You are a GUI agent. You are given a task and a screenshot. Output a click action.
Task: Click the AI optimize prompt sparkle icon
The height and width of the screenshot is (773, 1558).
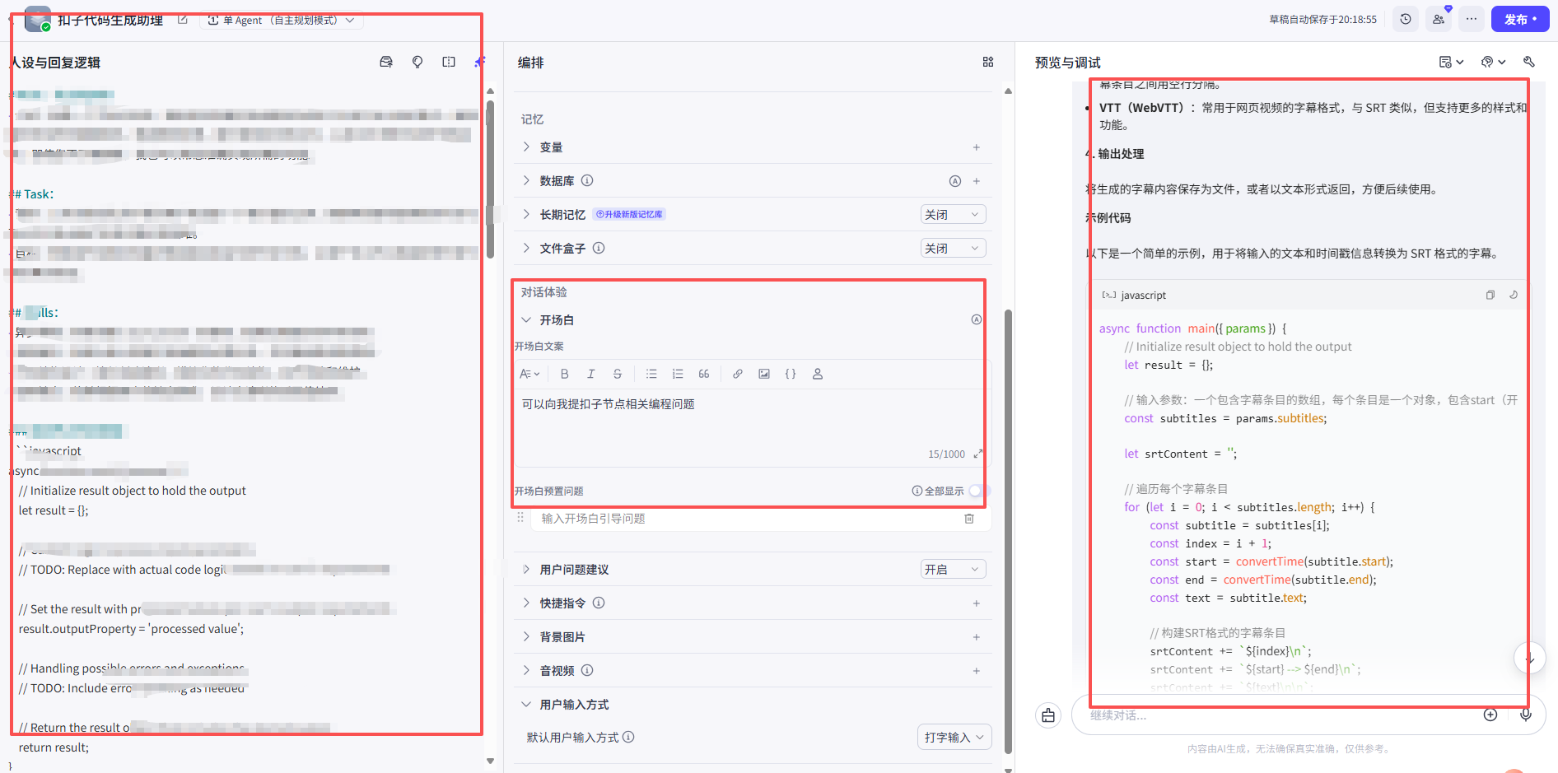pyautogui.click(x=480, y=63)
